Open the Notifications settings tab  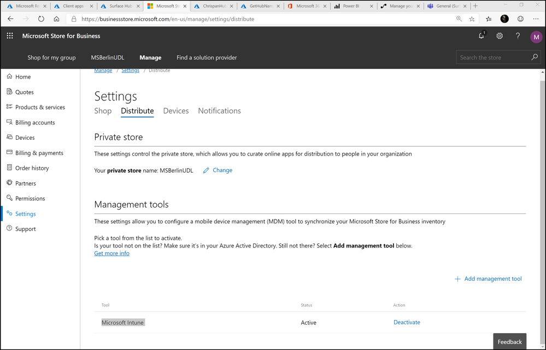click(219, 111)
